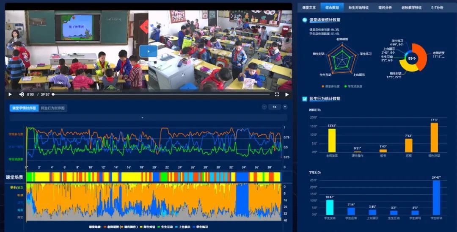Decrease timeline zoom with the minus button
The height and width of the screenshot is (232, 457).
pyautogui.click(x=264, y=107)
